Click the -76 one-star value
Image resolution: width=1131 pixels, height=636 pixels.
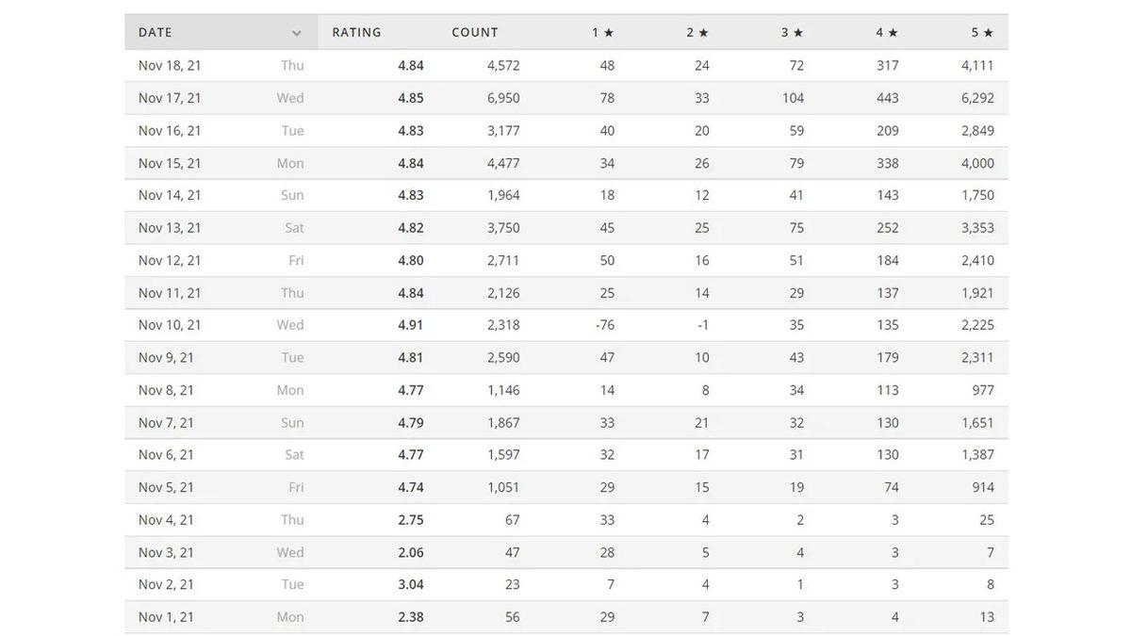[x=605, y=325]
